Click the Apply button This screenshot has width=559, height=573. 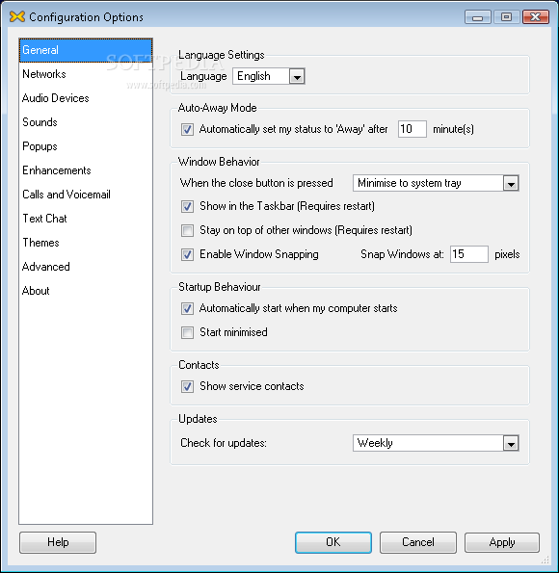(x=502, y=542)
